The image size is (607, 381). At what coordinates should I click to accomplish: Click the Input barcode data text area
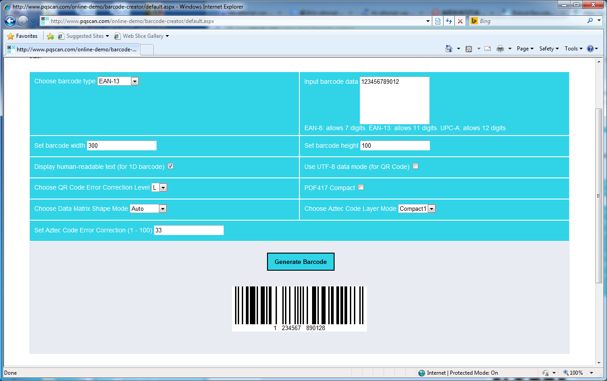(394, 100)
